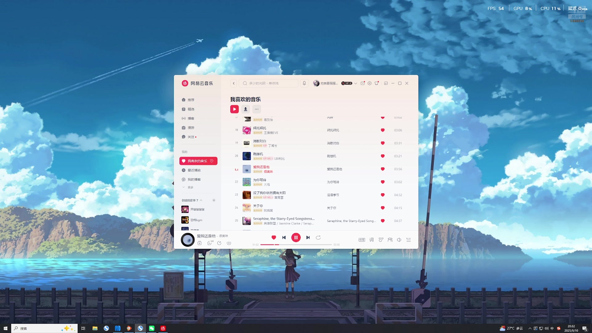Viewport: 592px width, 333px height.
Task: Open artist 姚晓棠 link
Action: click(268, 211)
